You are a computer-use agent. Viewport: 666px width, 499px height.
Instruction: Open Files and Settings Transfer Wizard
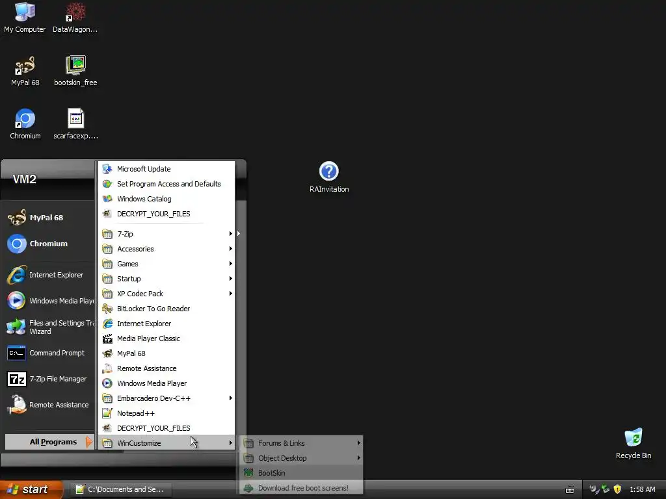click(49, 327)
